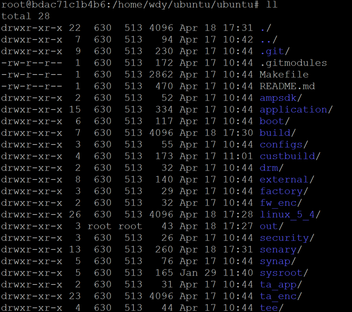The height and width of the screenshot is (312, 352).
Task: Select the security/ directory name
Action: coord(287,238)
